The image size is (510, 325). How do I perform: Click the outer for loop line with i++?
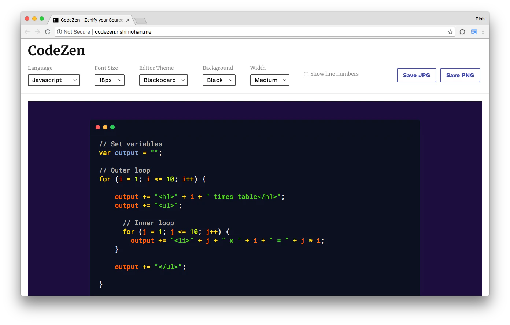coord(152,179)
